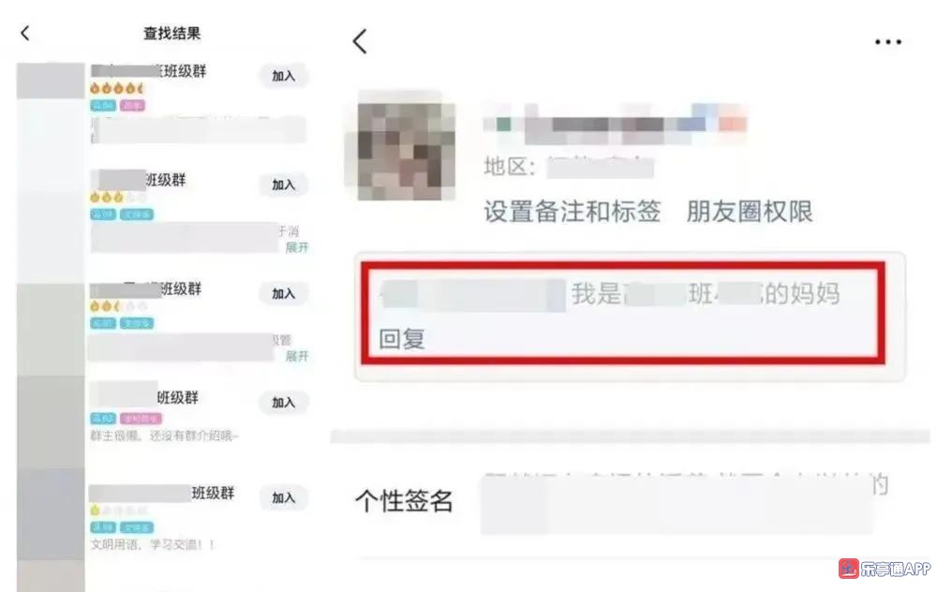Join the third 班级群 in the list
The image size is (937, 592).
point(283,293)
